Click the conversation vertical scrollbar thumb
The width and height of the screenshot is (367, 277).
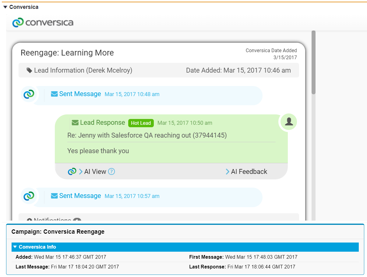[313, 62]
